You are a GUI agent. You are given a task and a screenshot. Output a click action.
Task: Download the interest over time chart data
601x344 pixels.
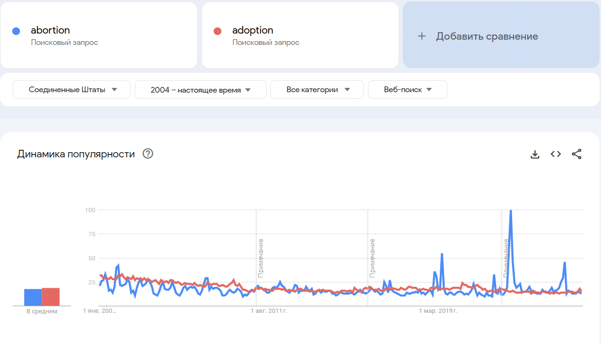[x=535, y=154]
